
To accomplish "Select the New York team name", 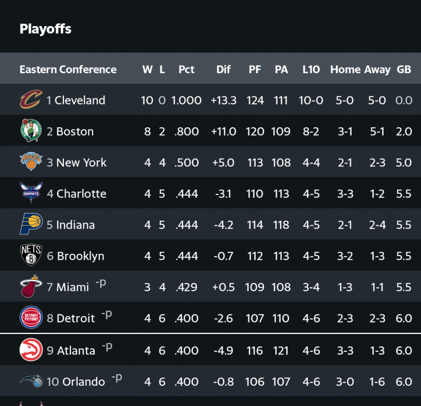I will coord(81,162).
